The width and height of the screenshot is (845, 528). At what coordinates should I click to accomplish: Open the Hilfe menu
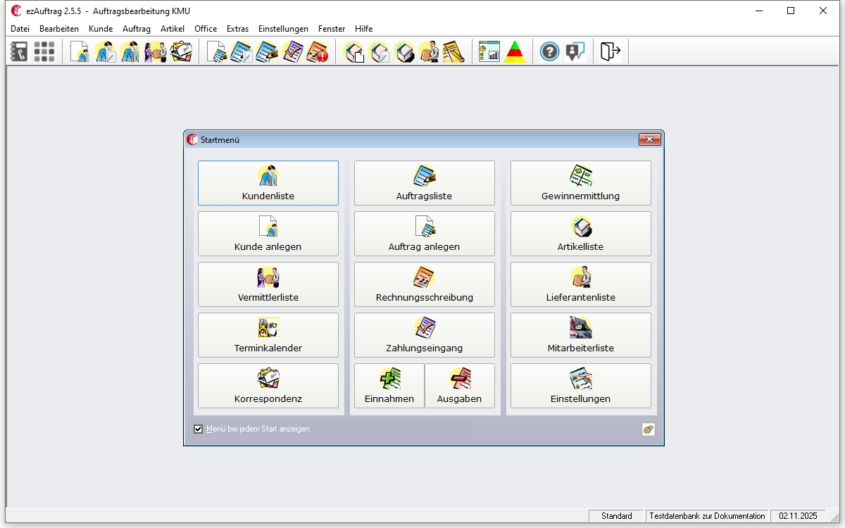point(364,29)
